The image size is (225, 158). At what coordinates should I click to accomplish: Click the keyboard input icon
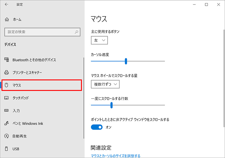(7, 111)
